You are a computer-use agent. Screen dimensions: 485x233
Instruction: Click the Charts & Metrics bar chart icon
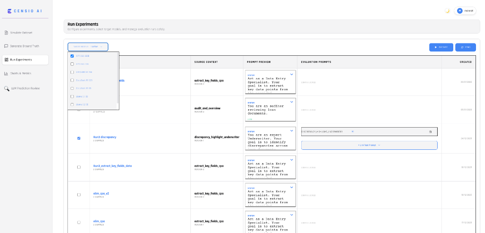pos(6,73)
